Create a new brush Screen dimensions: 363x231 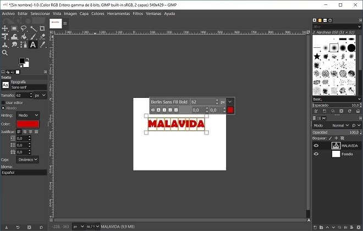click(324, 111)
